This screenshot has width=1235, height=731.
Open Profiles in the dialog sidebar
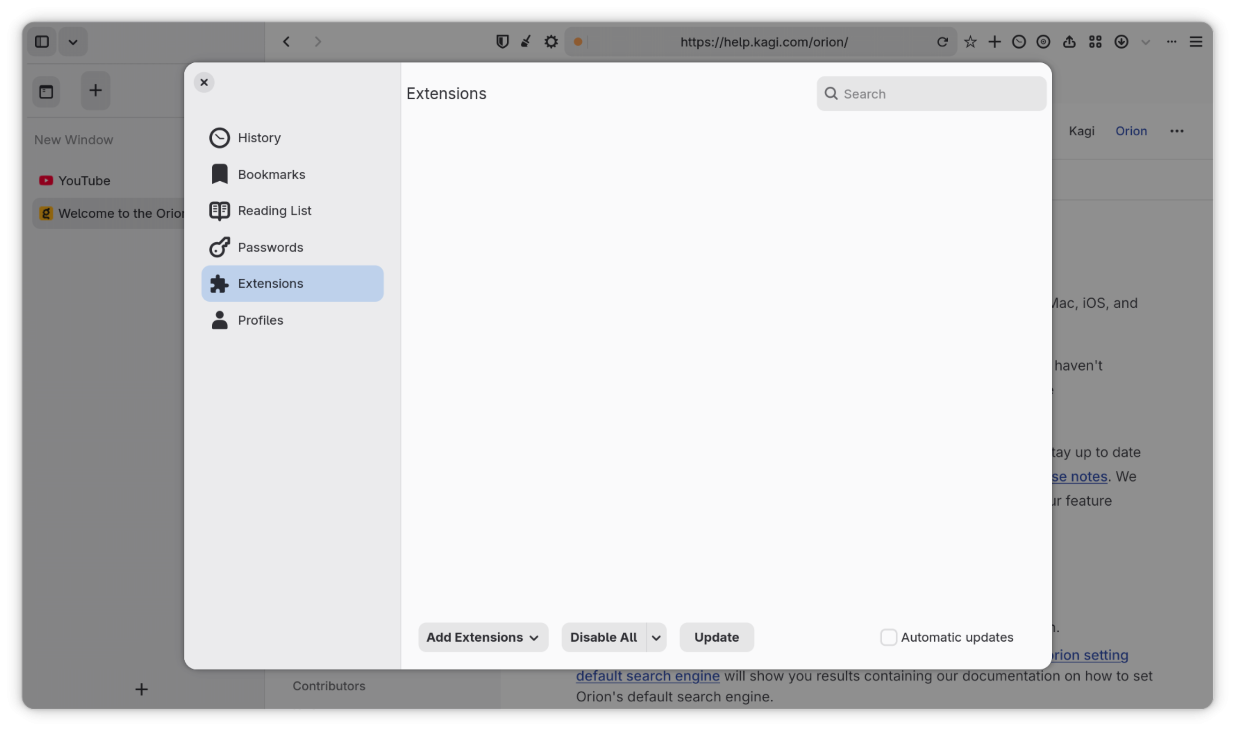point(292,320)
